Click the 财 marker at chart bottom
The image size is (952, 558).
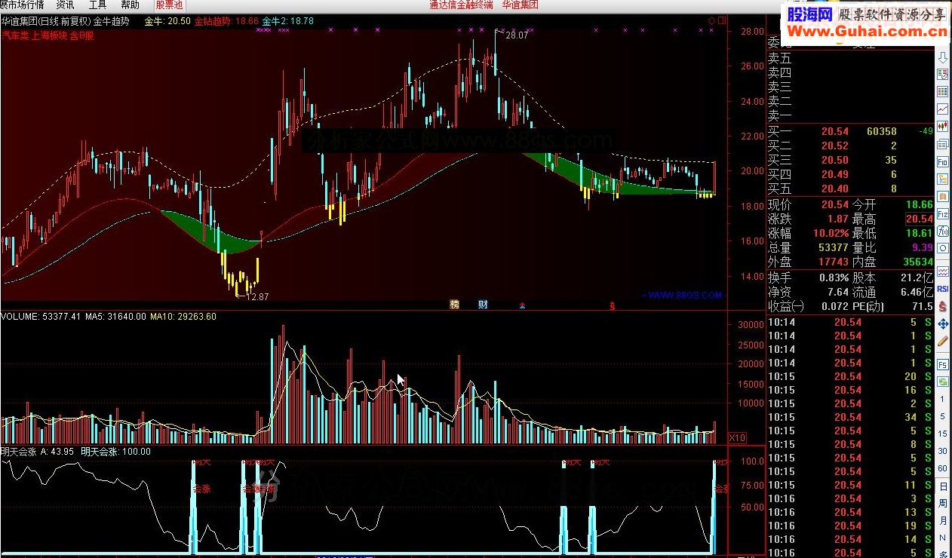[484, 305]
